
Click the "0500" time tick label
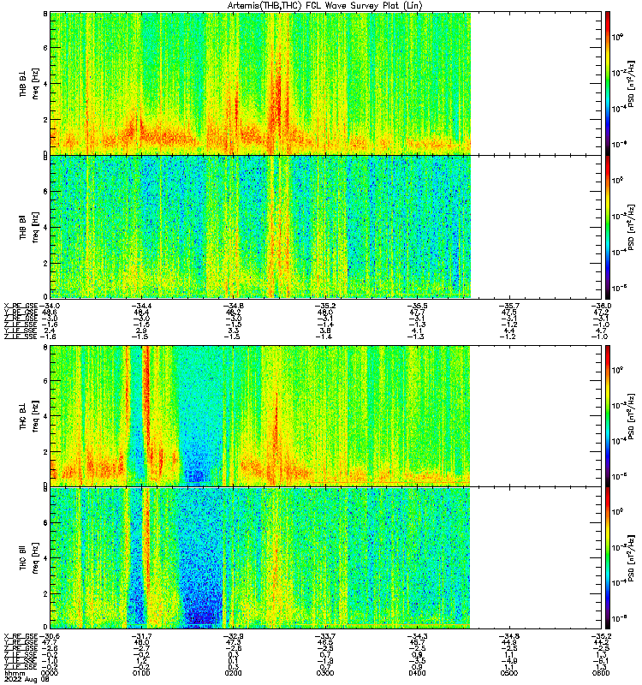508,673
